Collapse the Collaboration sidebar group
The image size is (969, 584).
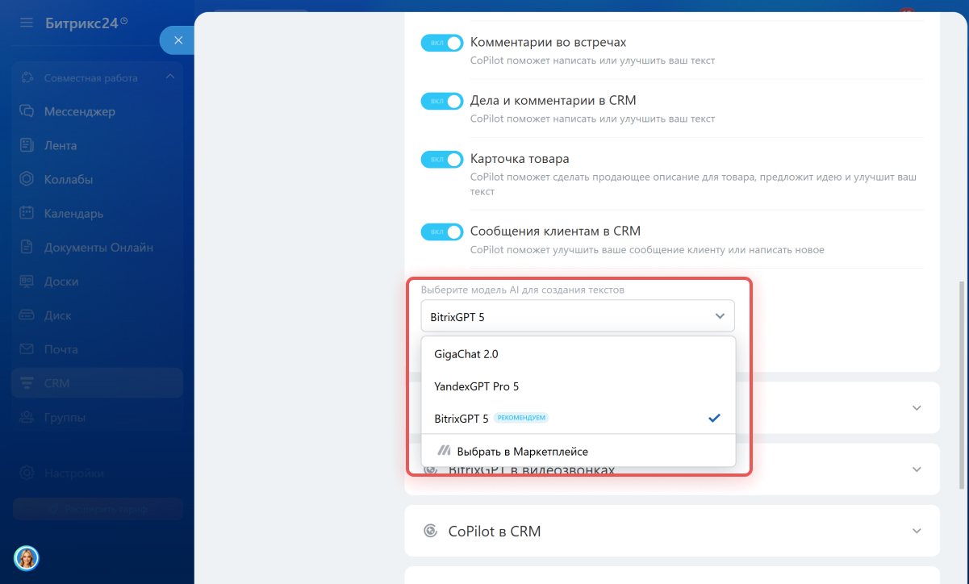169,77
